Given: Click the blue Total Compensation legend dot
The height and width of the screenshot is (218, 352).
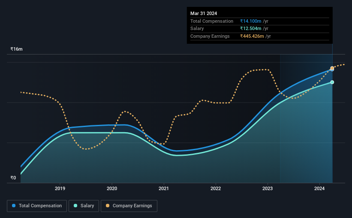Looking at the screenshot, I should click(14, 206).
